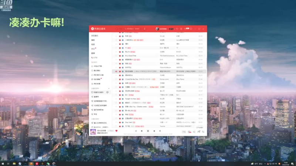Unlike "It's a Good Time" with its heart
The width and height of the screenshot is (296, 166).
(120, 56)
